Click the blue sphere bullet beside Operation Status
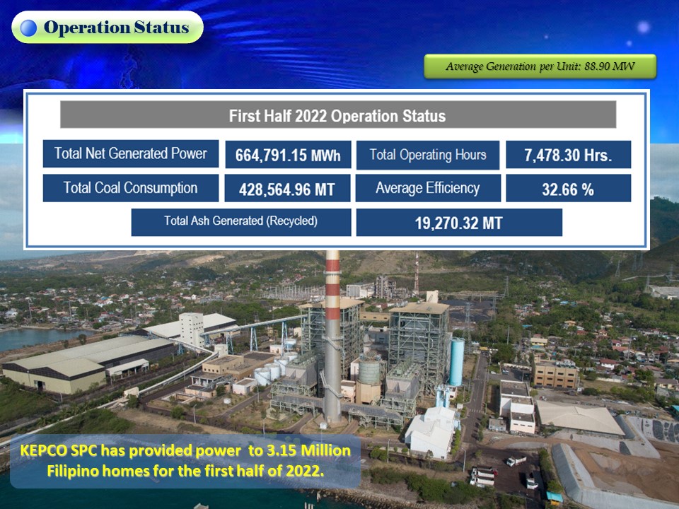679x509 pixels. (x=28, y=28)
